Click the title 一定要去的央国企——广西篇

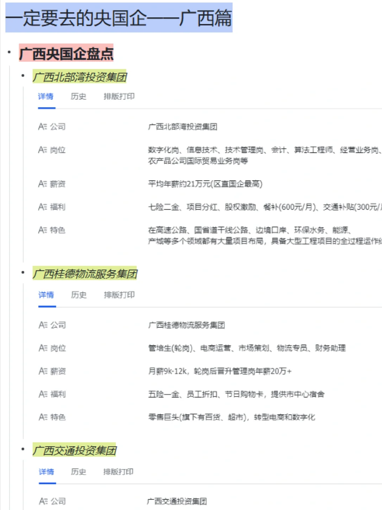click(119, 18)
